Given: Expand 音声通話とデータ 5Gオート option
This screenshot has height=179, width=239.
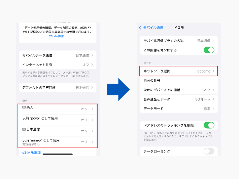Looking at the screenshot, I should pyautogui.click(x=179, y=99).
